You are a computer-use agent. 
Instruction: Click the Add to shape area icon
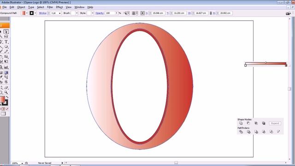(241, 123)
